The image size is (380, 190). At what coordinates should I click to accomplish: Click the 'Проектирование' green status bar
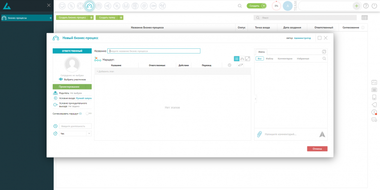coord(72,87)
